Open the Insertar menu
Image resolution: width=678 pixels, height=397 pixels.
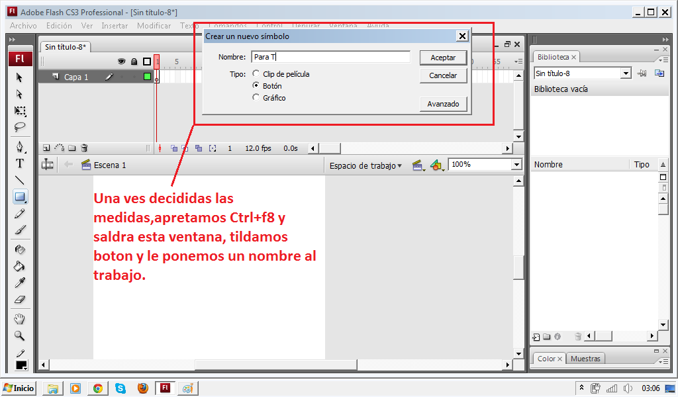click(x=115, y=26)
